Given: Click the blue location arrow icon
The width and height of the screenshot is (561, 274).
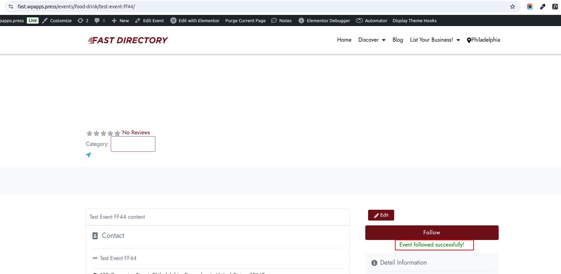Looking at the screenshot, I should click(88, 155).
